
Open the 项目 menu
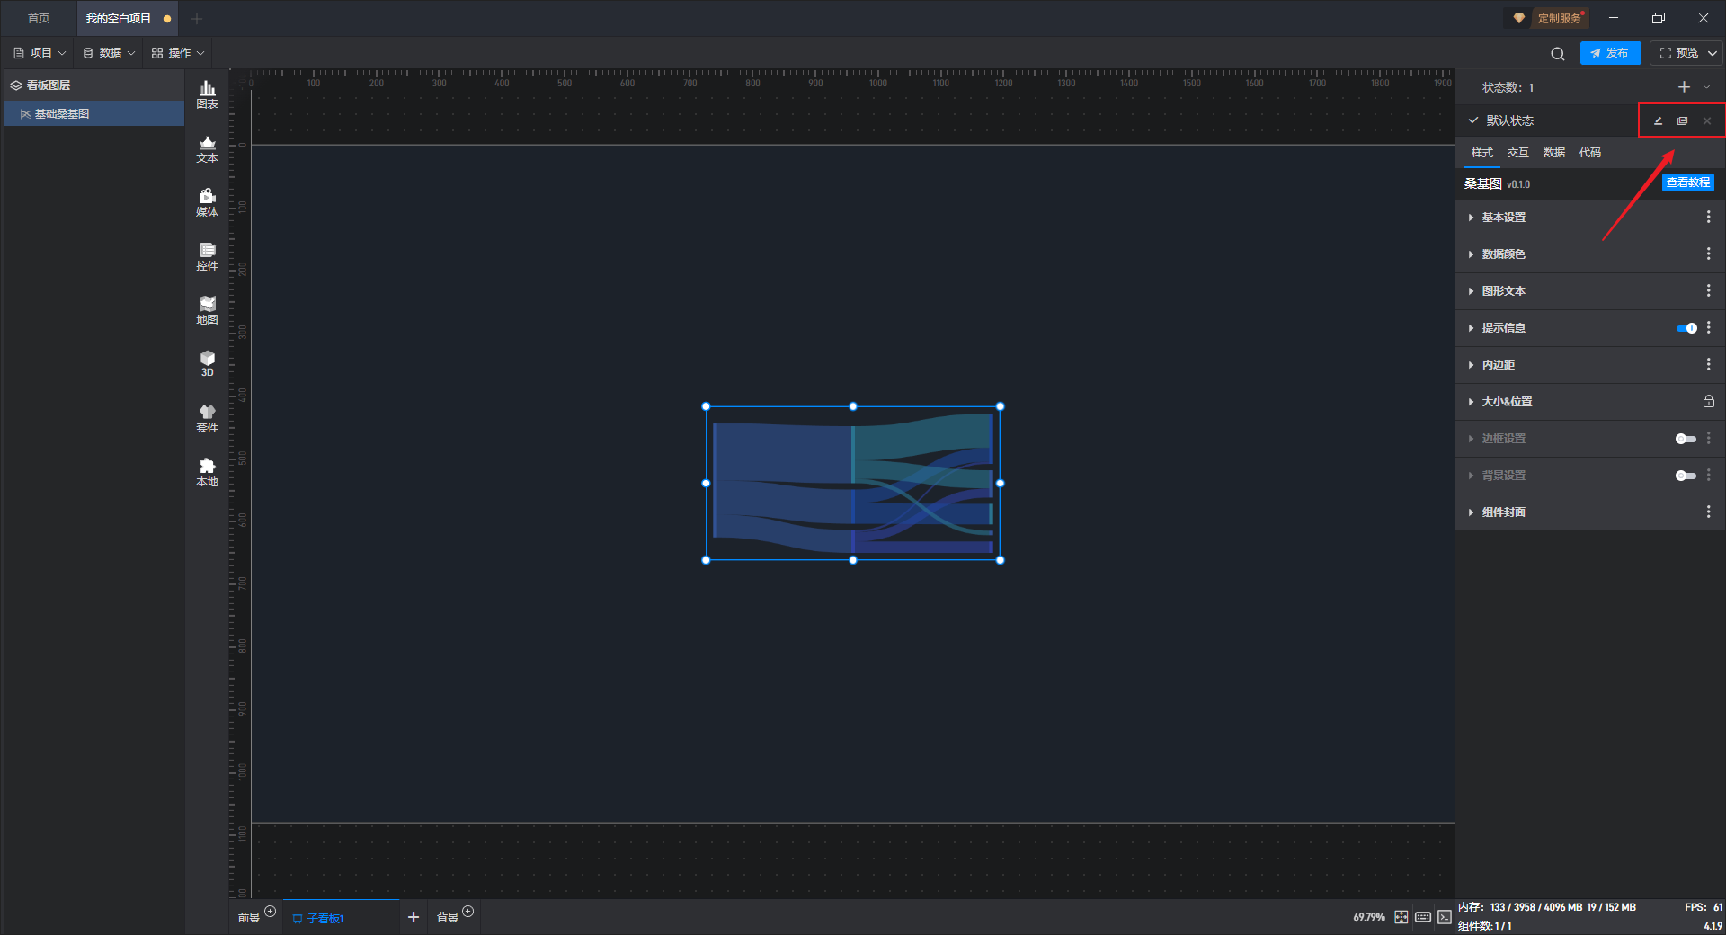40,53
